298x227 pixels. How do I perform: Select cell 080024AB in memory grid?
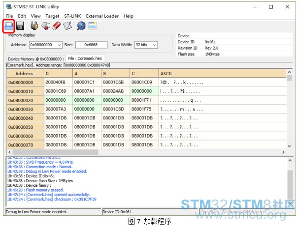pos(116,91)
